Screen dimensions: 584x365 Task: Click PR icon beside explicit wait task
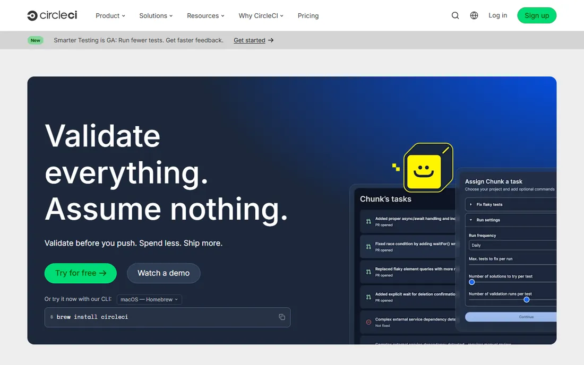point(368,297)
